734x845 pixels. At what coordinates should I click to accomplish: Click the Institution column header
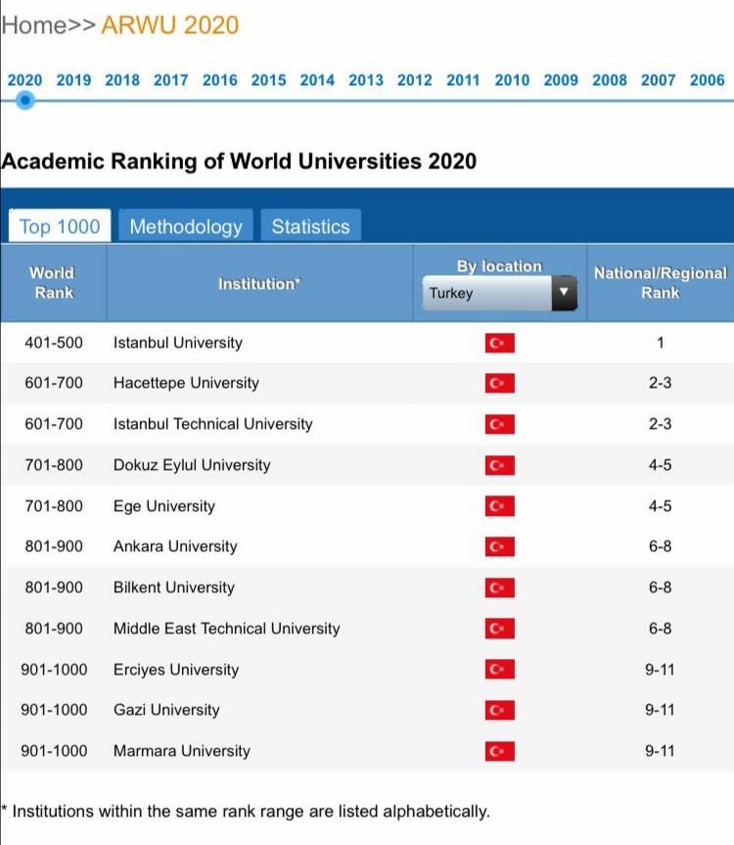pyautogui.click(x=259, y=284)
